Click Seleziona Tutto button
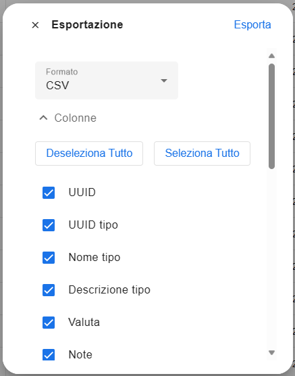This screenshot has width=295, height=376. coord(202,154)
